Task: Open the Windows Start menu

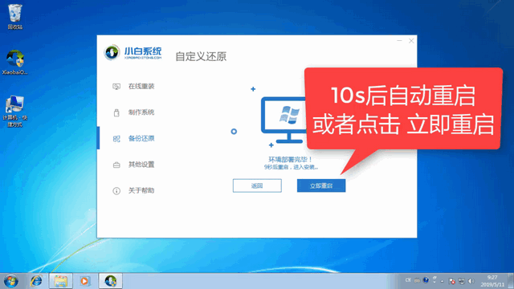Action: point(11,281)
